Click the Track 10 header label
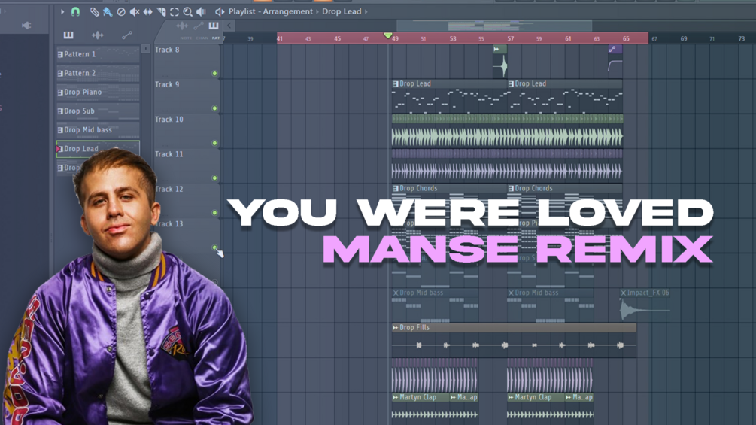Screen dimensions: 756x425 169,120
